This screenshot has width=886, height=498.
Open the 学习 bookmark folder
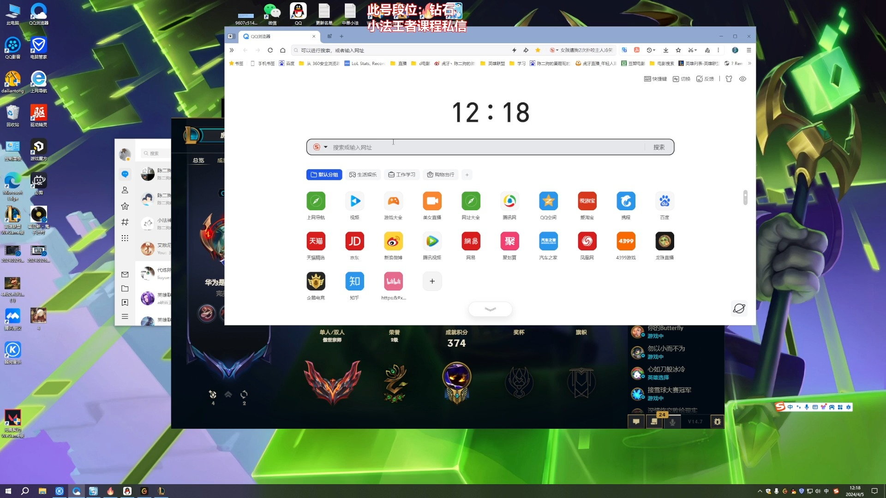(517, 63)
